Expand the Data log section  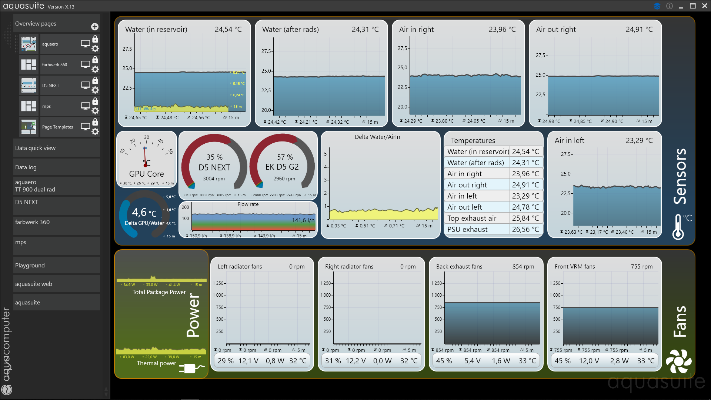coord(56,167)
